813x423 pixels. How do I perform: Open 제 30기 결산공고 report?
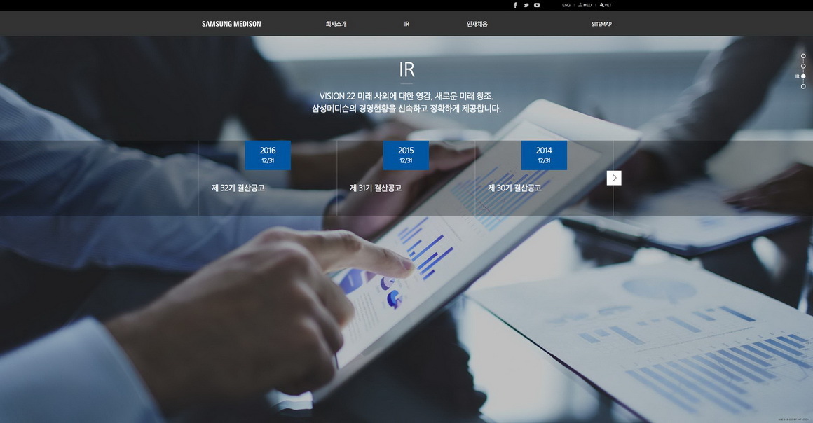514,188
